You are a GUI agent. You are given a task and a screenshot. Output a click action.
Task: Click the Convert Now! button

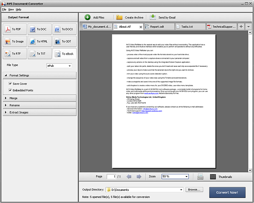[x=227, y=192]
